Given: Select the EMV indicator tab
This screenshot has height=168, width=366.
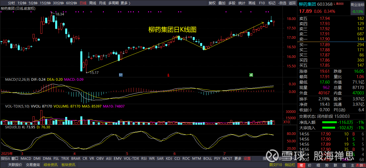Looking at the screenshot, I should point(118,159).
